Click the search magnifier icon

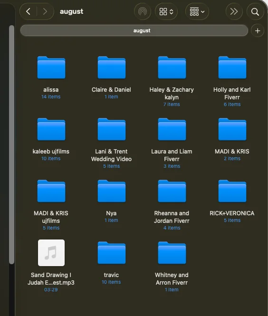[x=255, y=12]
